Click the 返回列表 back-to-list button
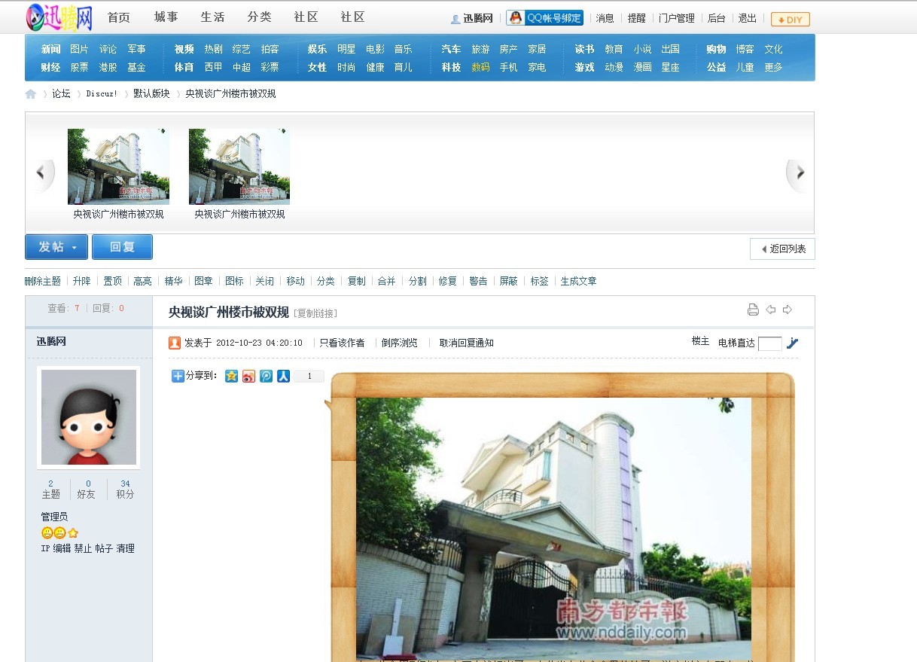917x662 pixels. [782, 249]
